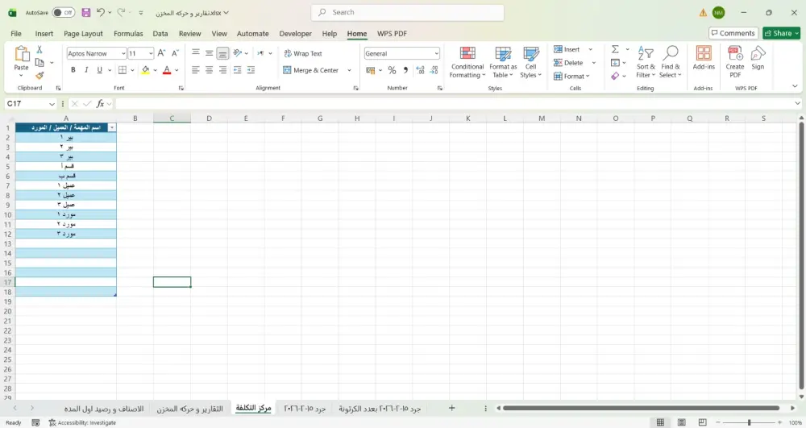
Task: Click the Paste clipboard icon
Action: click(22, 53)
